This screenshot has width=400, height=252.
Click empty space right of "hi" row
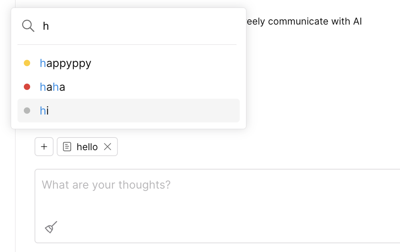(159, 111)
